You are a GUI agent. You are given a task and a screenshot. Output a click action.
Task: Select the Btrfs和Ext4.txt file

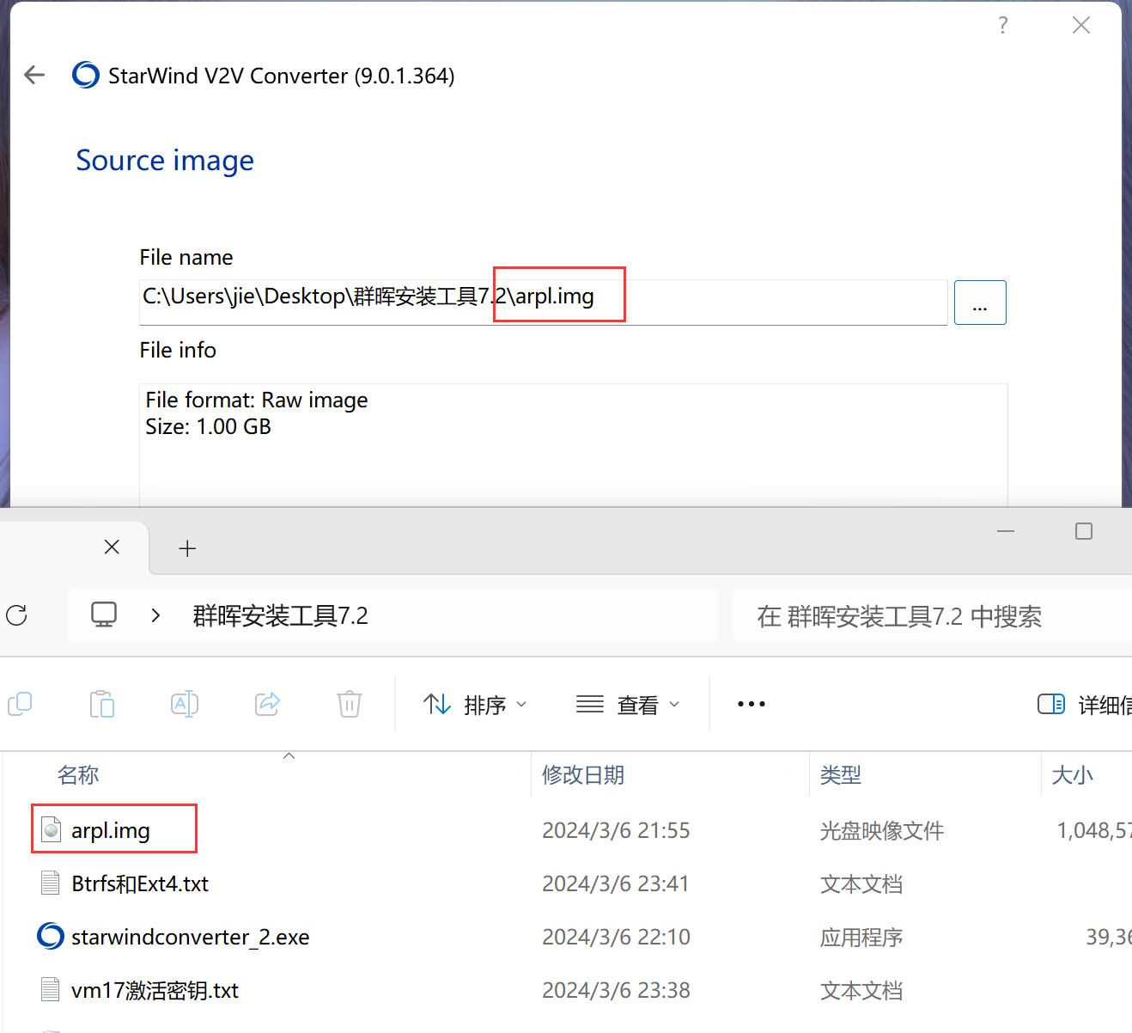(x=140, y=883)
